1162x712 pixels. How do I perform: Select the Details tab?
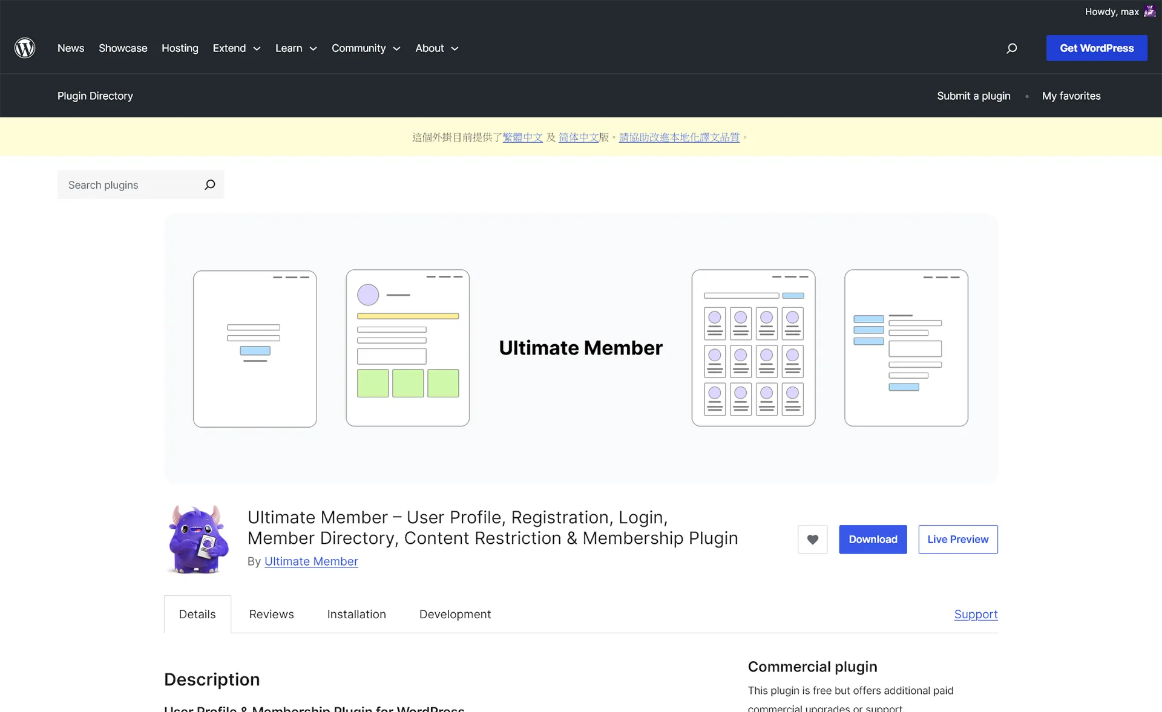[197, 614]
